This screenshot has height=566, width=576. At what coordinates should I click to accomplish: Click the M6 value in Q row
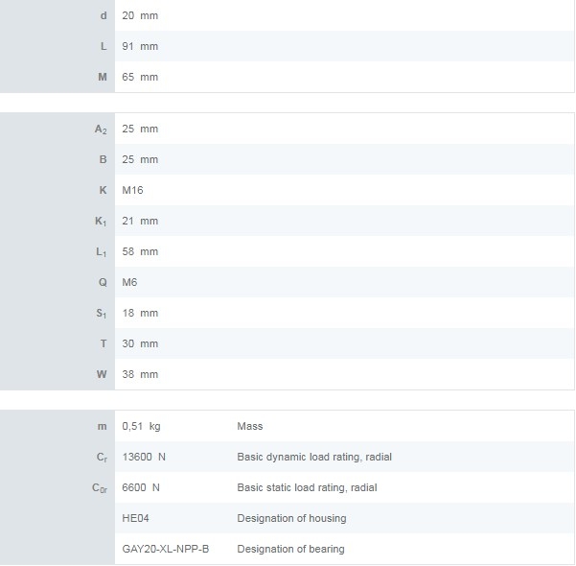[129, 282]
